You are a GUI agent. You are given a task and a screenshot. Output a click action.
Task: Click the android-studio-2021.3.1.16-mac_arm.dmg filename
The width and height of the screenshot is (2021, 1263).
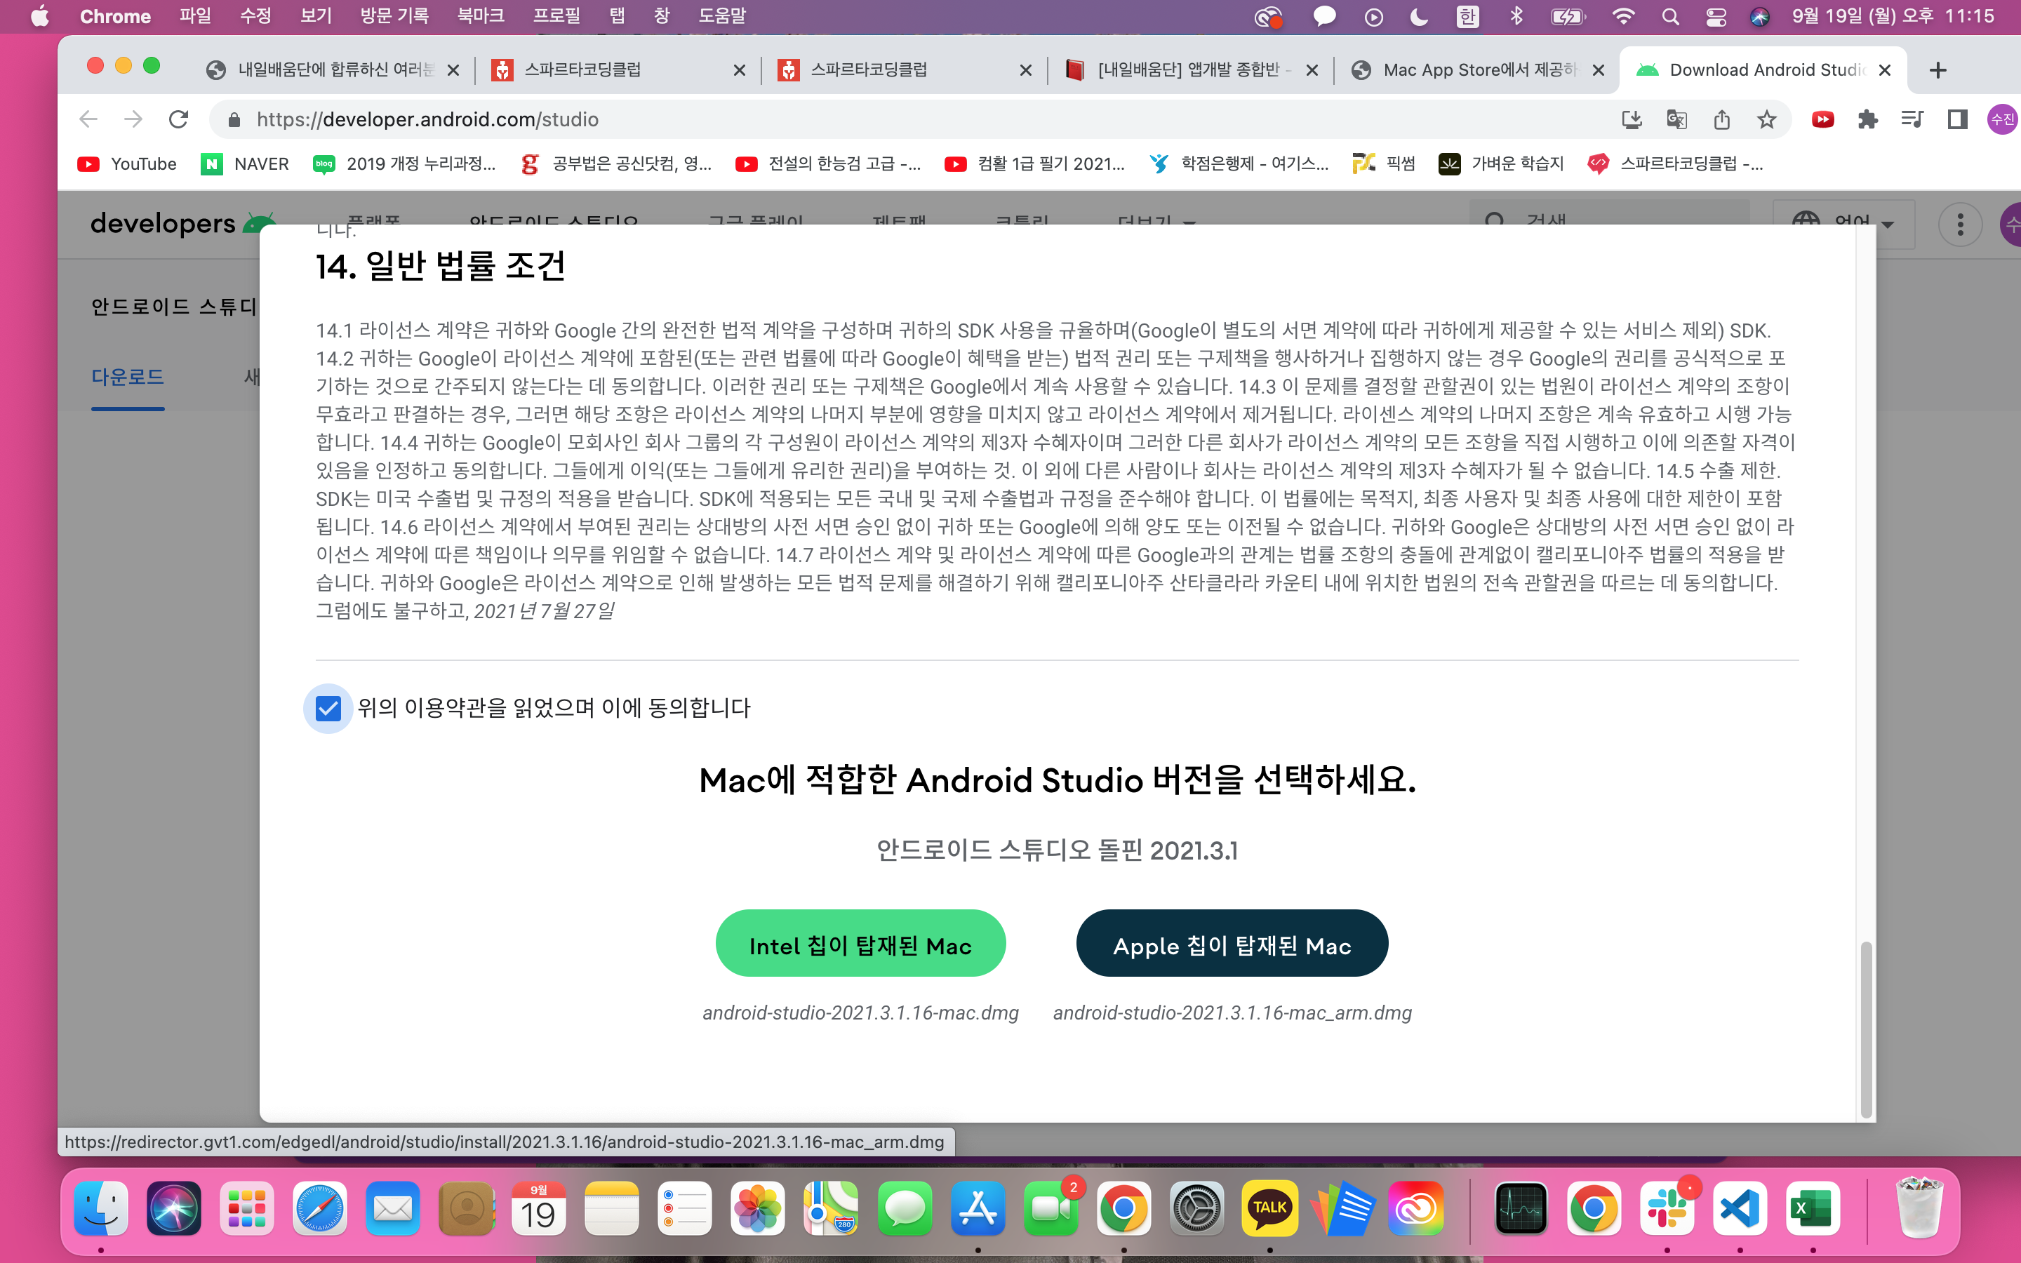pyautogui.click(x=1232, y=1013)
